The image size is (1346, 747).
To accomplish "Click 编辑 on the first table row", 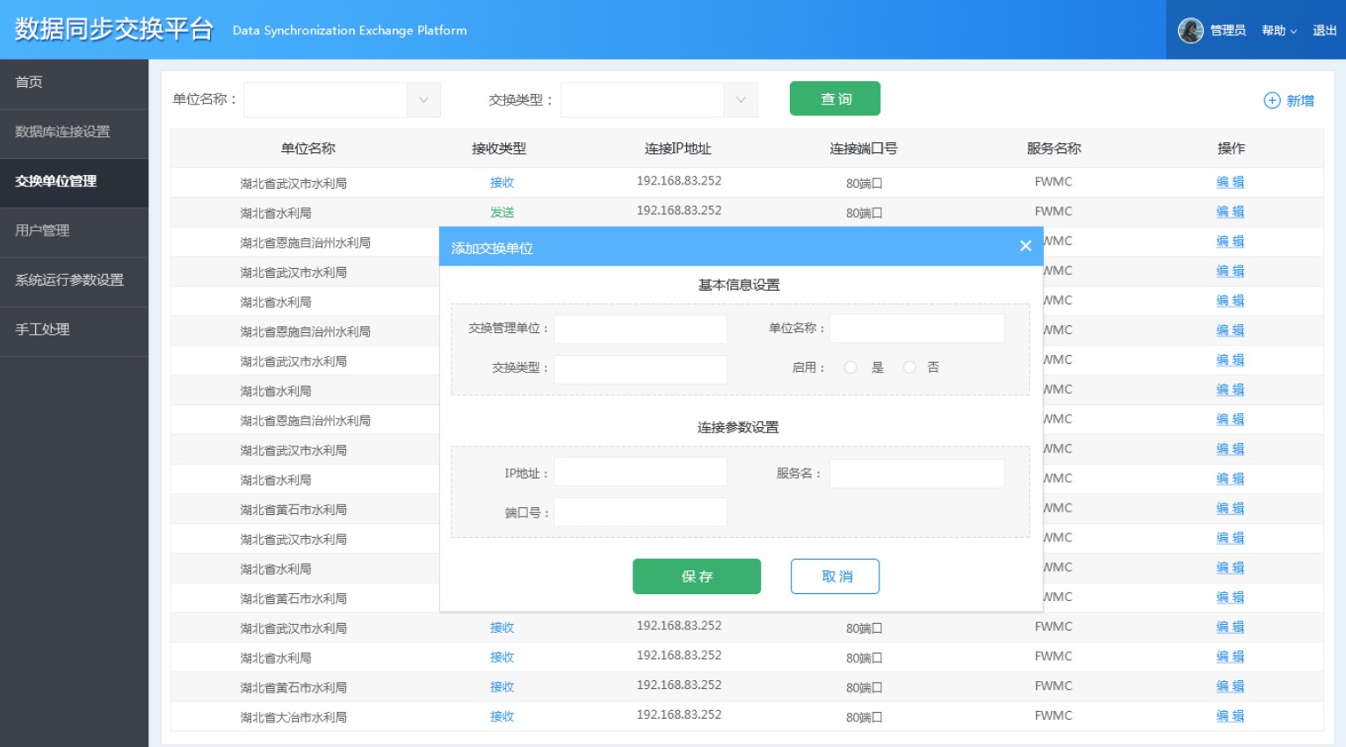I will coord(1229,183).
